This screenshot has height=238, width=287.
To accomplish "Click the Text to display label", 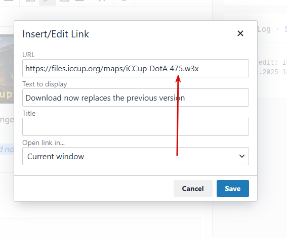I will 45,84.
